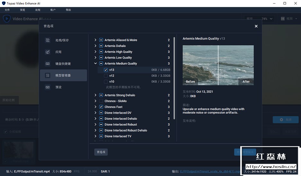
Task: Expand Artemis Low Quality versions
Action: click(95, 57)
